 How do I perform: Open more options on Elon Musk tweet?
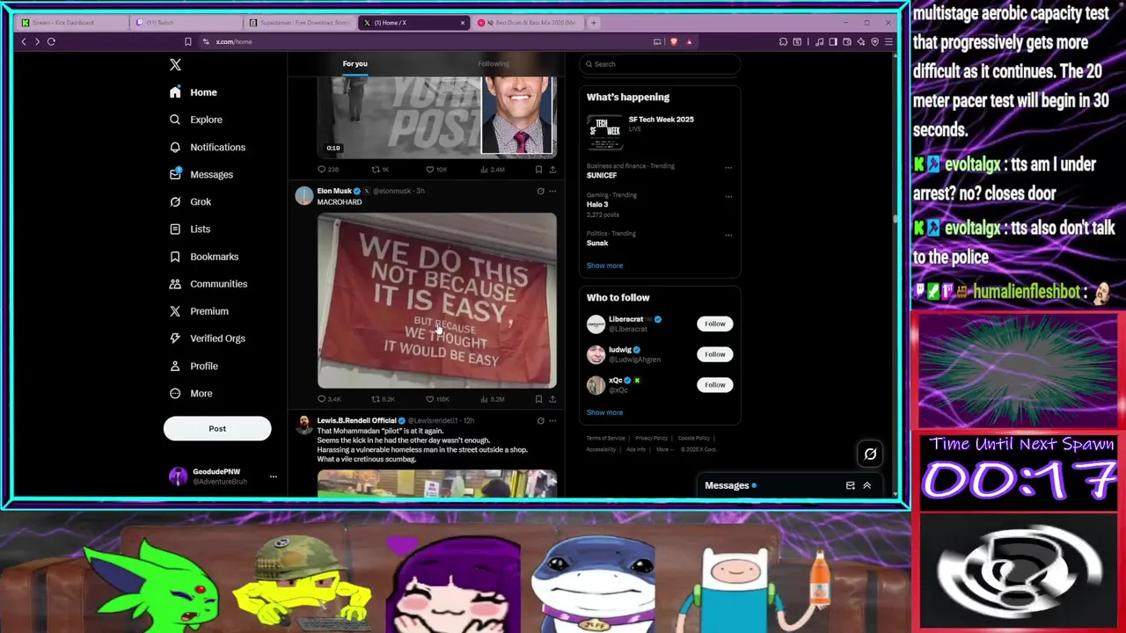(x=552, y=191)
